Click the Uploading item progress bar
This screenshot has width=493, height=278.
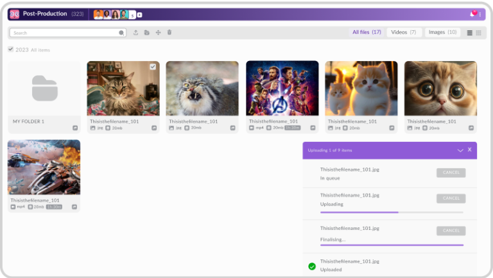point(392,212)
